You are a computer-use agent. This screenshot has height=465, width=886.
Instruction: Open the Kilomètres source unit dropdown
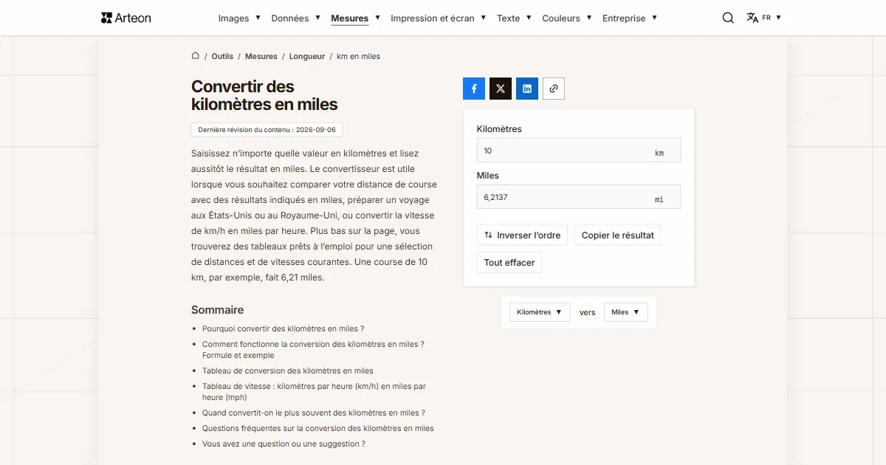click(x=540, y=312)
